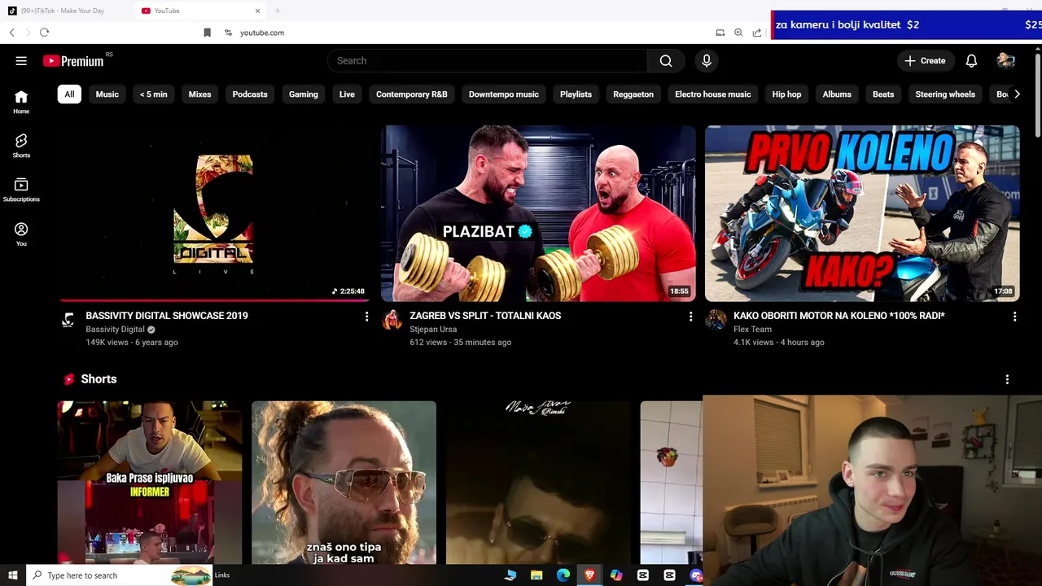Click the Stjepan Ursa channel avatar
The width and height of the screenshot is (1042, 586).
click(x=392, y=320)
